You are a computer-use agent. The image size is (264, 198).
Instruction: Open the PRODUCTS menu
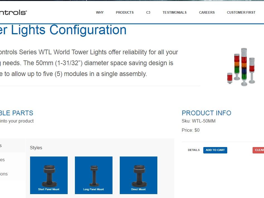coord(125,13)
